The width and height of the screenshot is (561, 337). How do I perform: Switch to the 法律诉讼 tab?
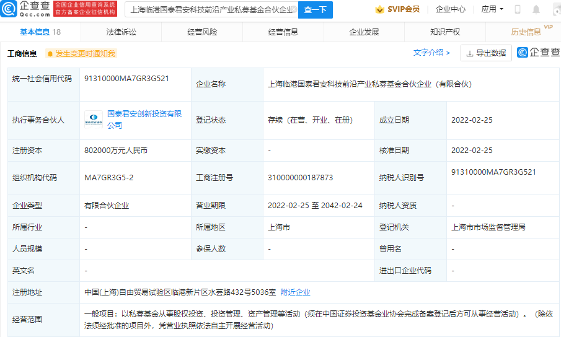point(121,32)
